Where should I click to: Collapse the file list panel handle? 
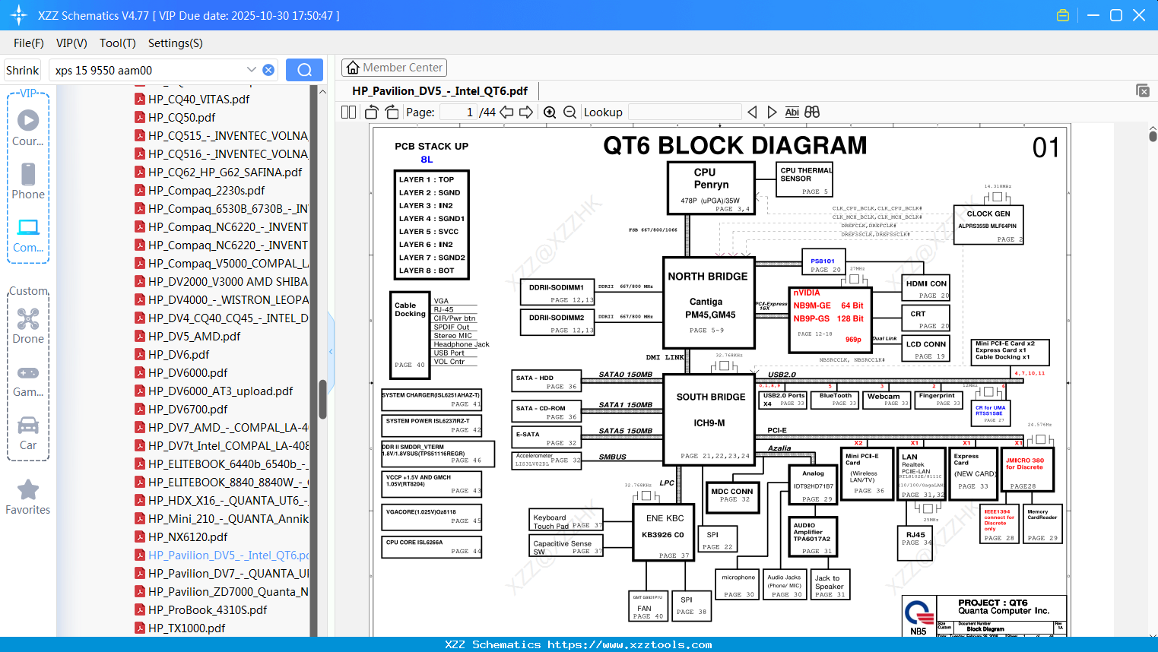tap(331, 351)
